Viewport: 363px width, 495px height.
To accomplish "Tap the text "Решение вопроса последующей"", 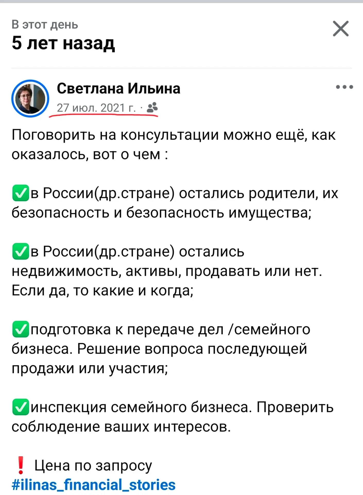I will tap(192, 349).
